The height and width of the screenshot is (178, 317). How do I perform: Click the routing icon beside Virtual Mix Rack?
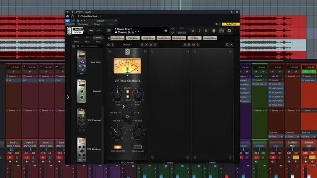coord(73,16)
